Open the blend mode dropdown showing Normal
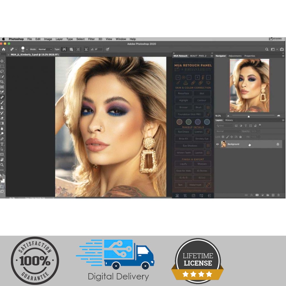 (227, 131)
